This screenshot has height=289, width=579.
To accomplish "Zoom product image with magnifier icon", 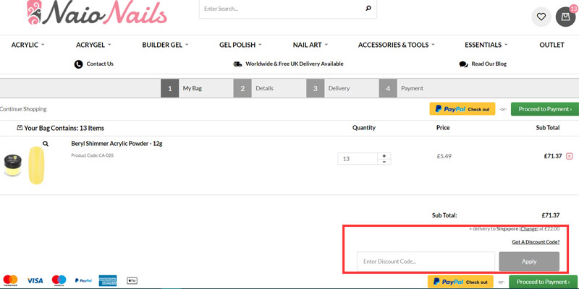I will click(x=46, y=144).
